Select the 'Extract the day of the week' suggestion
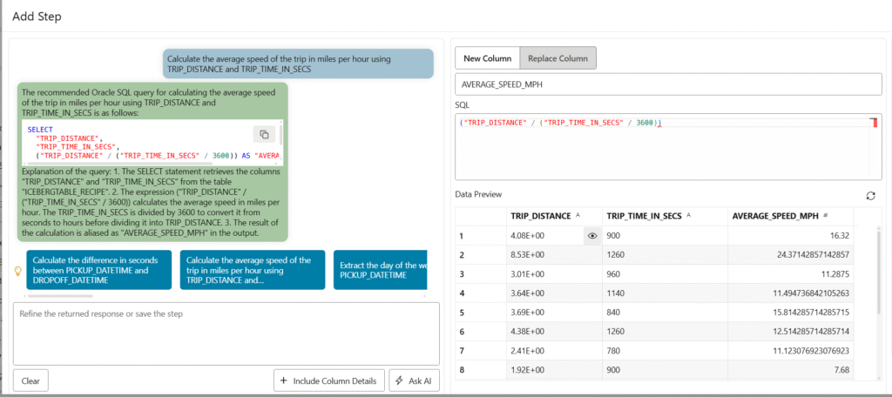This screenshot has height=397, width=892. [x=381, y=270]
